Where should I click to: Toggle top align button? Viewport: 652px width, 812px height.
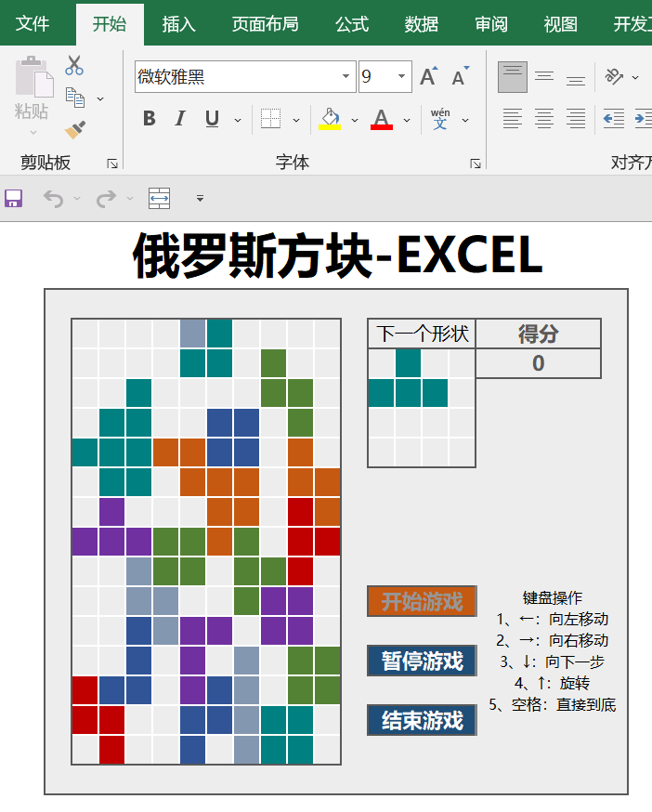513,76
